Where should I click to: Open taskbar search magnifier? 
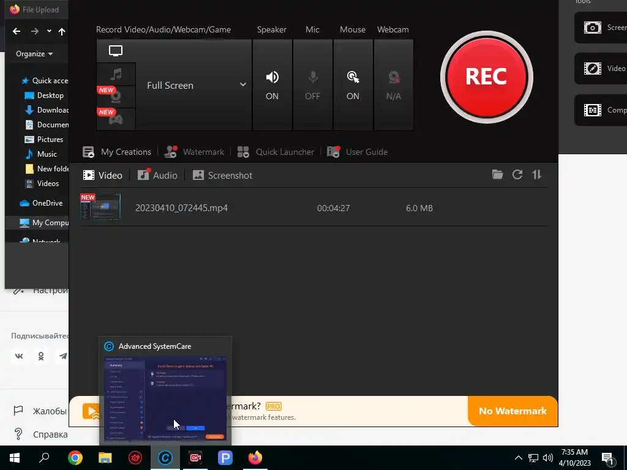click(44, 458)
